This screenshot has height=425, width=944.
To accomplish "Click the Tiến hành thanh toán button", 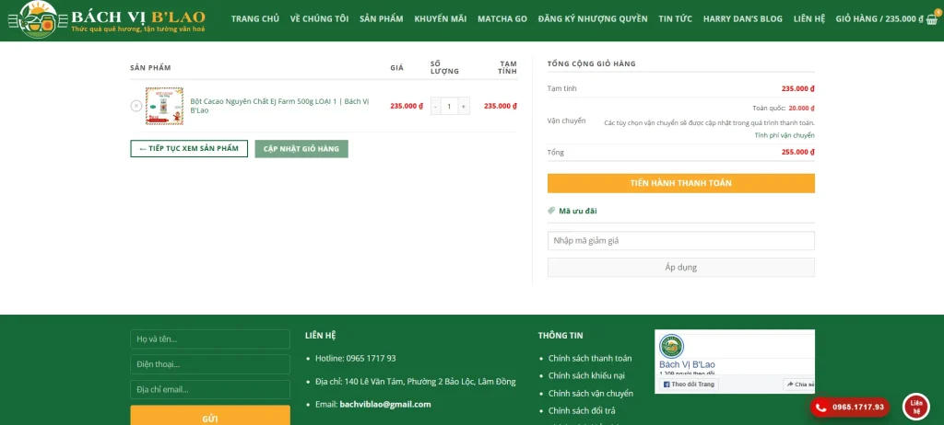I will pyautogui.click(x=680, y=183).
